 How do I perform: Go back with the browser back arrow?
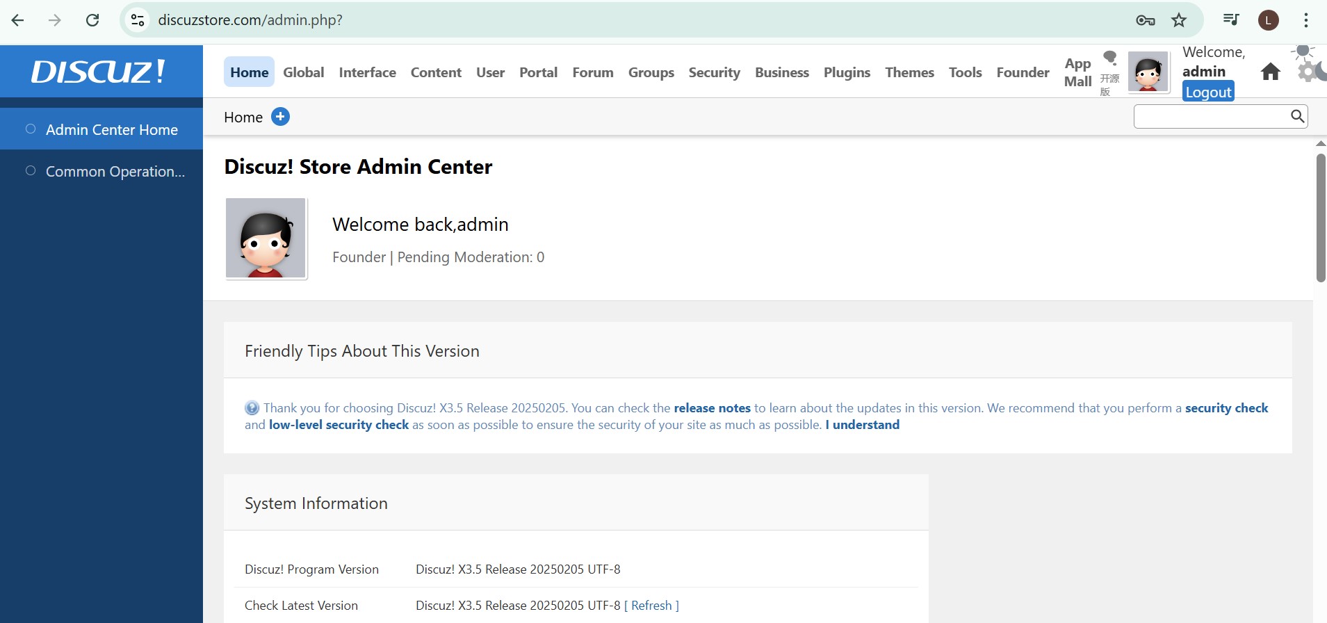(x=18, y=20)
